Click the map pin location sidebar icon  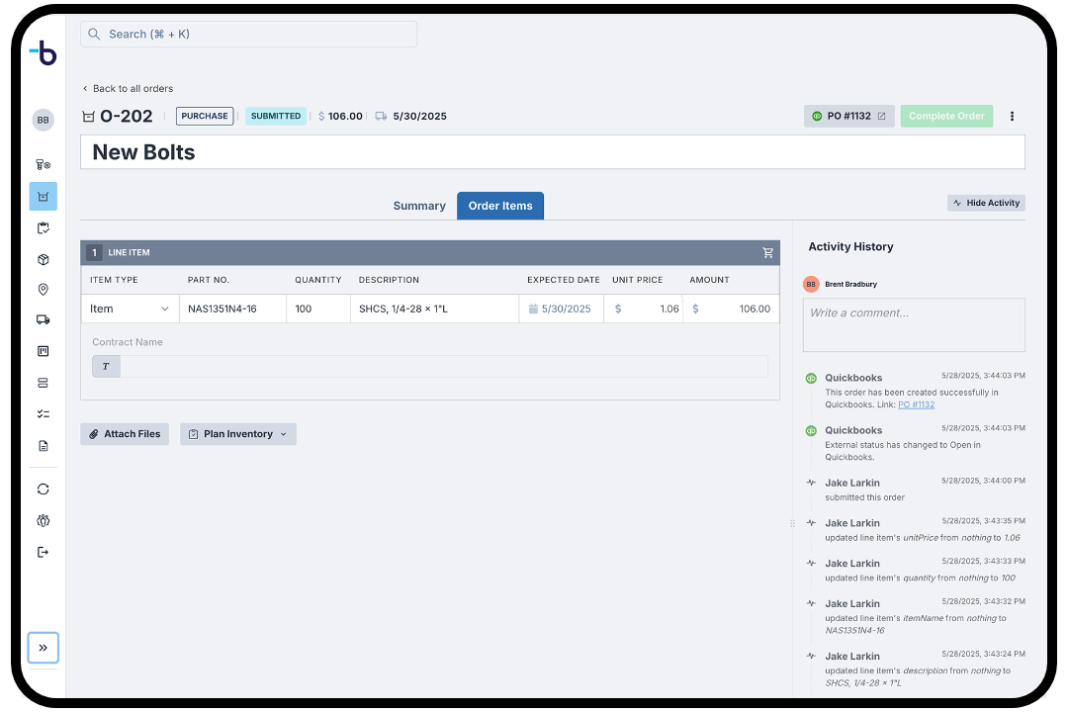coord(43,290)
